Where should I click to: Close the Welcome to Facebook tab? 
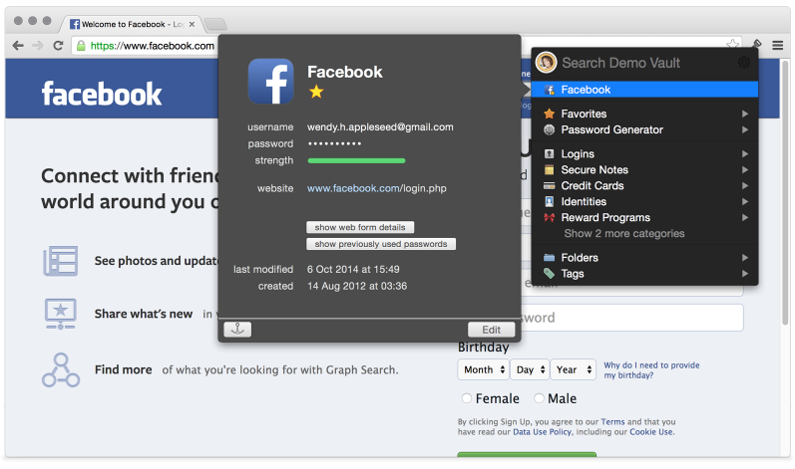(192, 24)
